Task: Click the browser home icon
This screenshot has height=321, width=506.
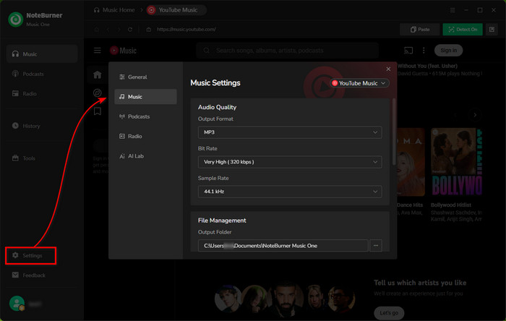Action: pos(97,30)
